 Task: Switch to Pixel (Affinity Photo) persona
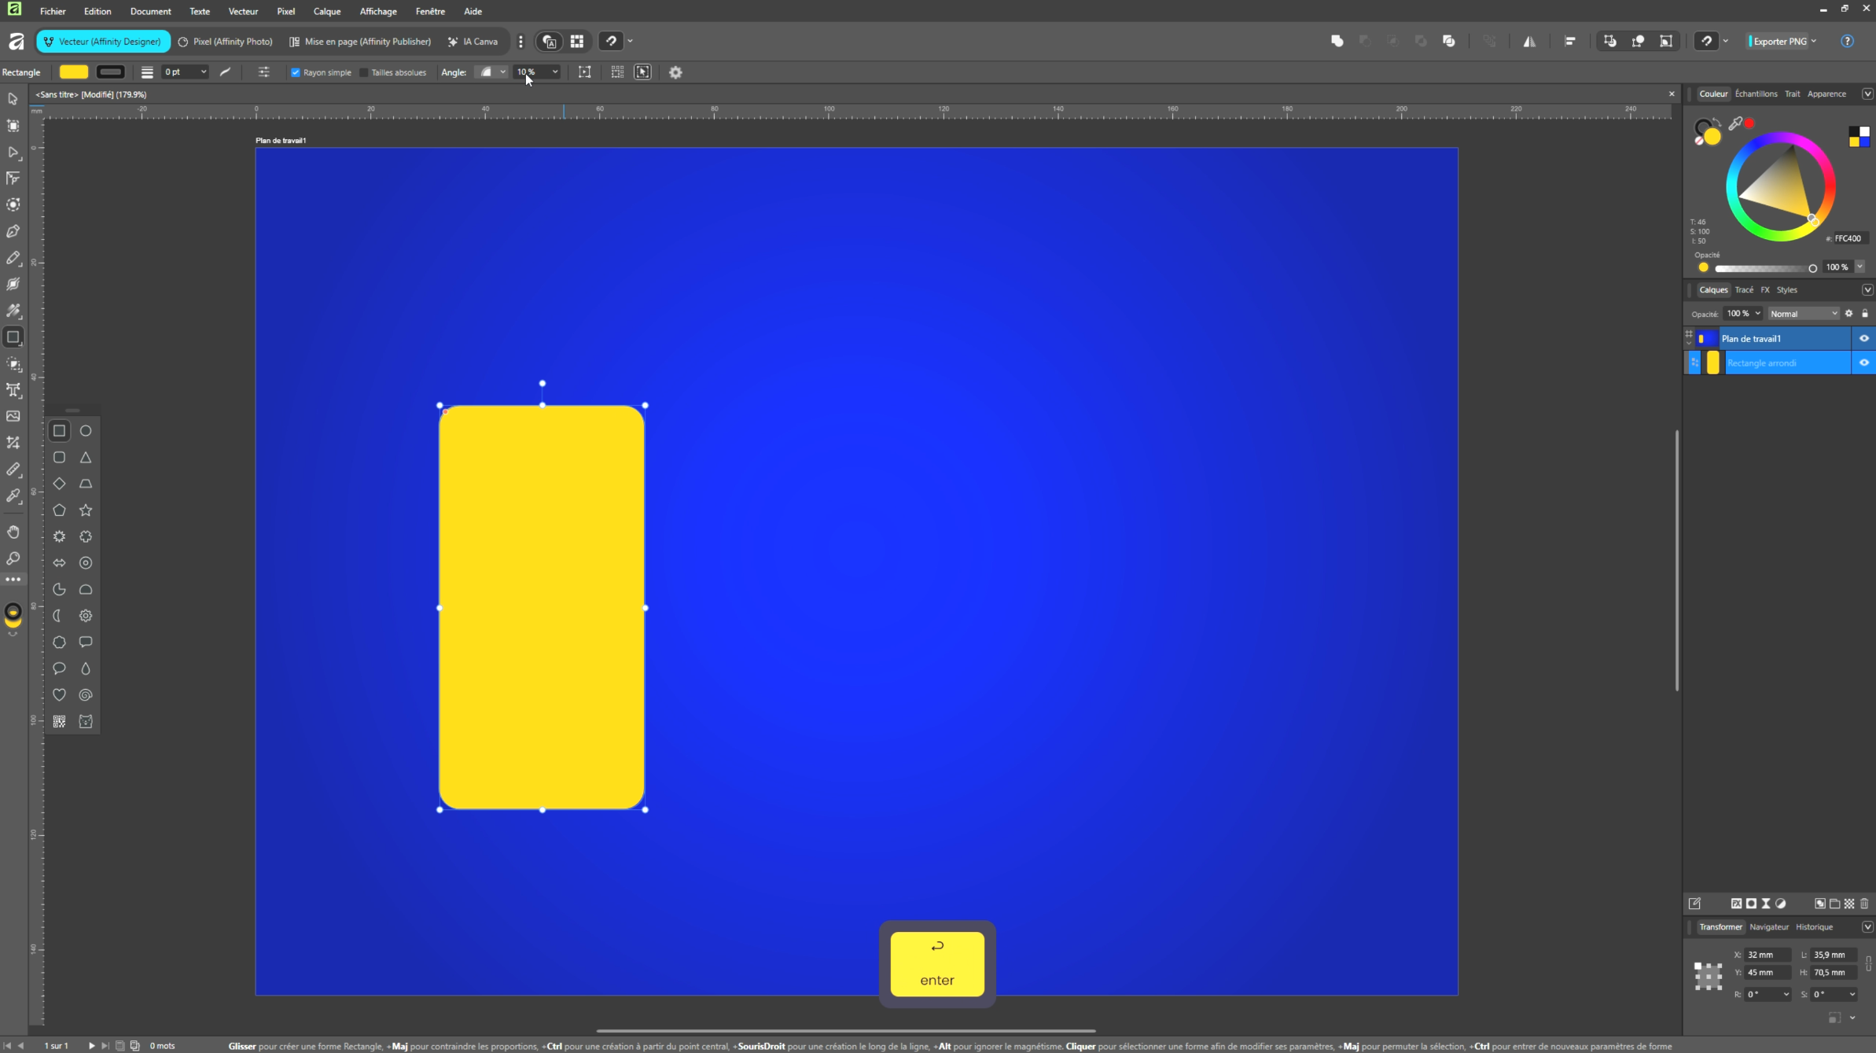coord(226,42)
